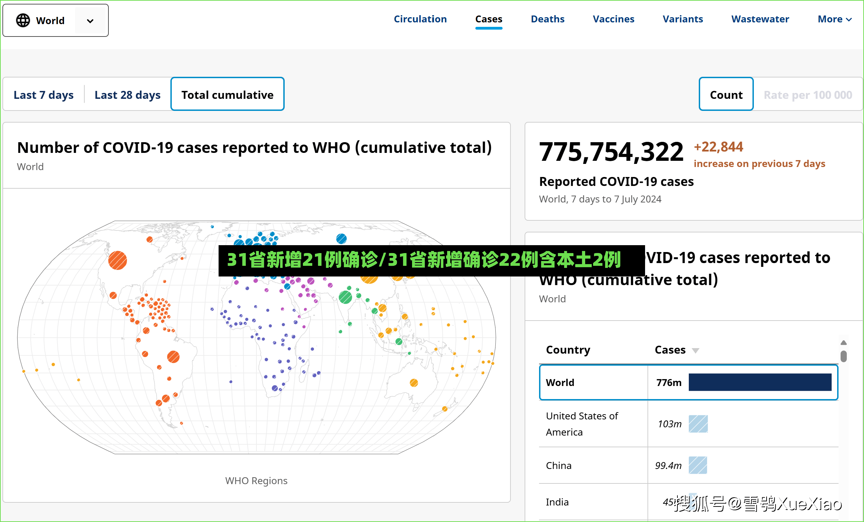Click the large orange United States bubble

[117, 260]
